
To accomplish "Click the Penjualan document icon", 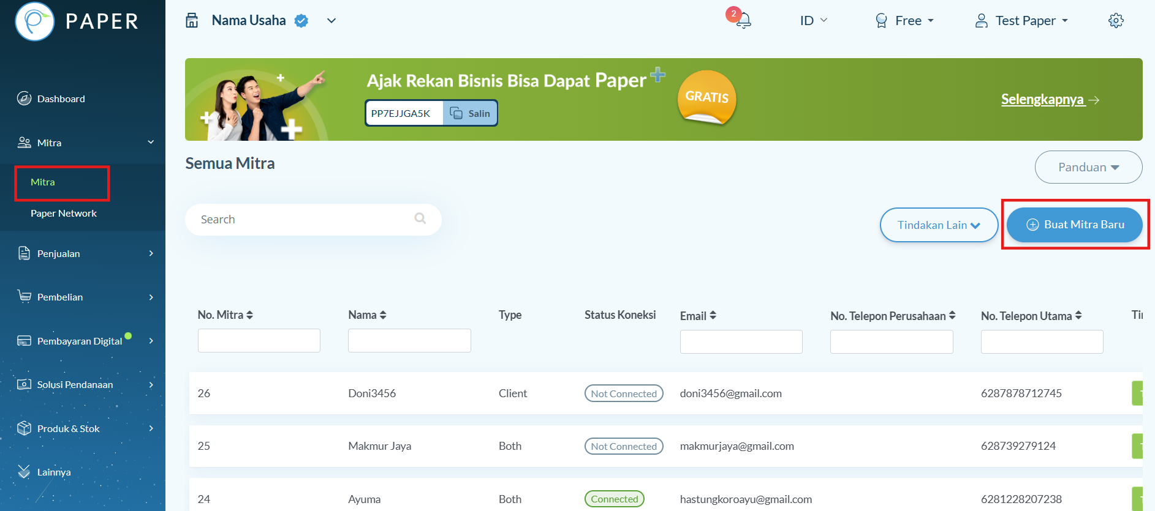I will tap(24, 253).
